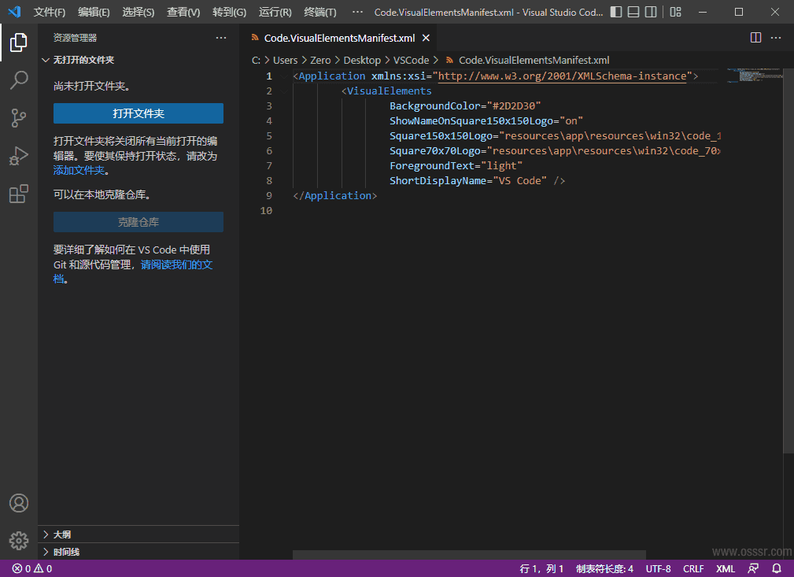
Task: Click the vertical scrollbar of the editor
Action: click(x=788, y=261)
